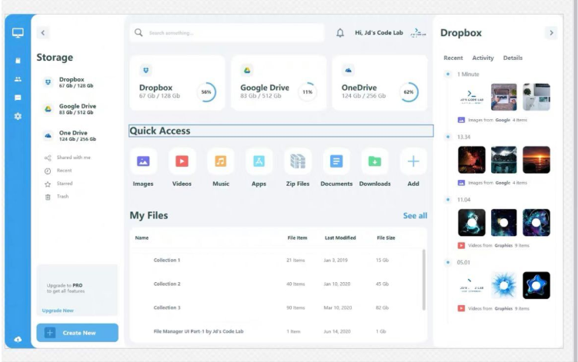
Task: Open the chat messages icon in blue sidebar
Action: (18, 98)
